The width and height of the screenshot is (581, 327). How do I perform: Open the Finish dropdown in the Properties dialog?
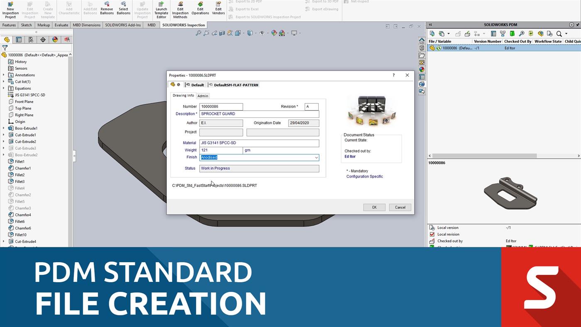click(316, 157)
